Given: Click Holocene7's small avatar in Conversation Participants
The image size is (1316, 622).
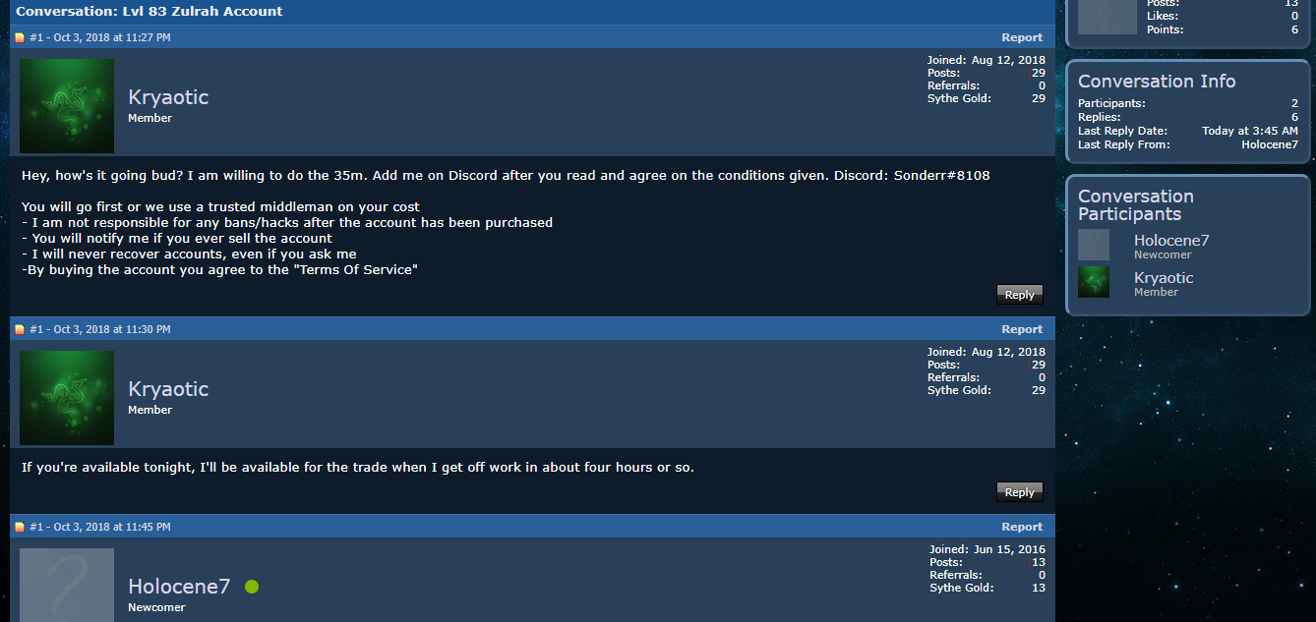Looking at the screenshot, I should 1094,245.
